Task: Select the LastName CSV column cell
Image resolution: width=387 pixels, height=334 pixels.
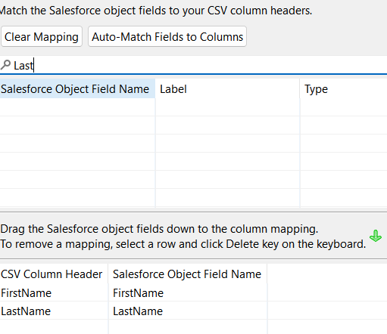Action: click(x=54, y=311)
